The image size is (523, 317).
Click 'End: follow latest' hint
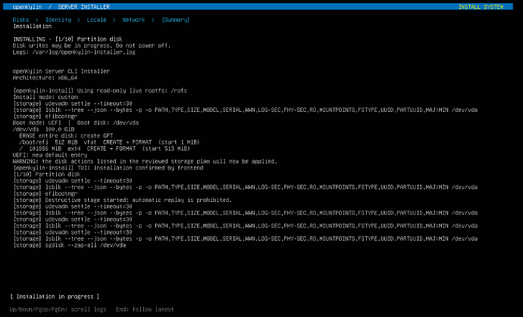click(x=145, y=309)
